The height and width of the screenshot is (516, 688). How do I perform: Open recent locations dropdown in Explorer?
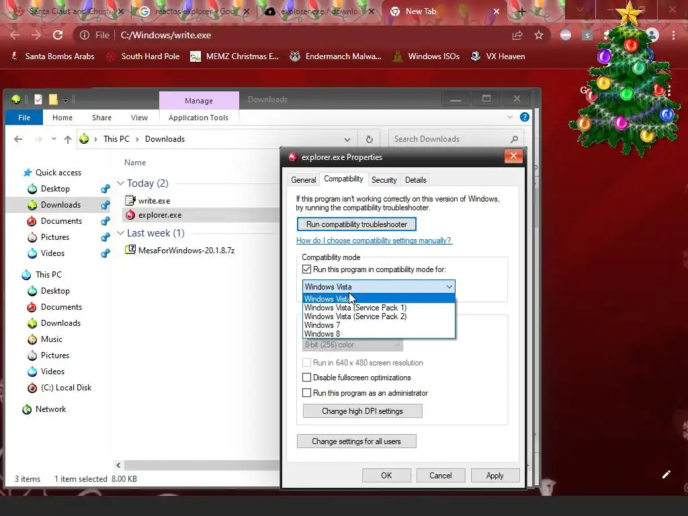[54, 139]
